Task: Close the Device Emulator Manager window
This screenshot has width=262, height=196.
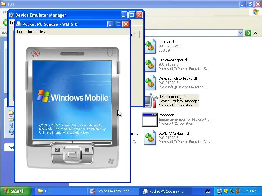Action: pyautogui.click(x=139, y=15)
